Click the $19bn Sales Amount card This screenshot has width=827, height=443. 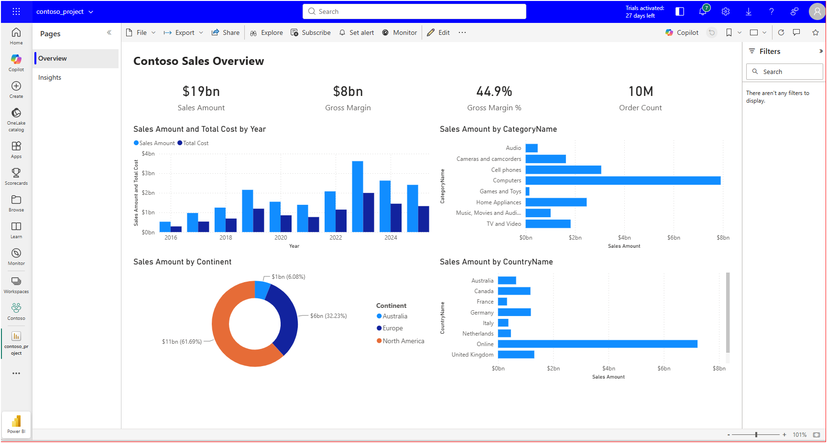click(x=201, y=98)
